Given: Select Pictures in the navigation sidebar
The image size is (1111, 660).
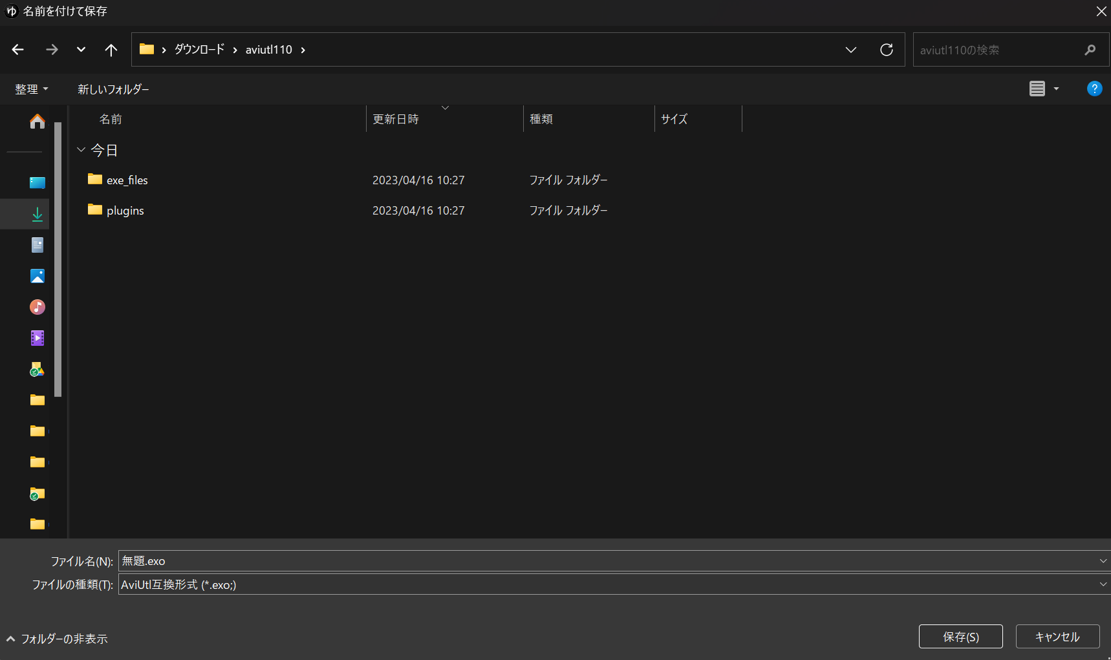Looking at the screenshot, I should coord(37,275).
